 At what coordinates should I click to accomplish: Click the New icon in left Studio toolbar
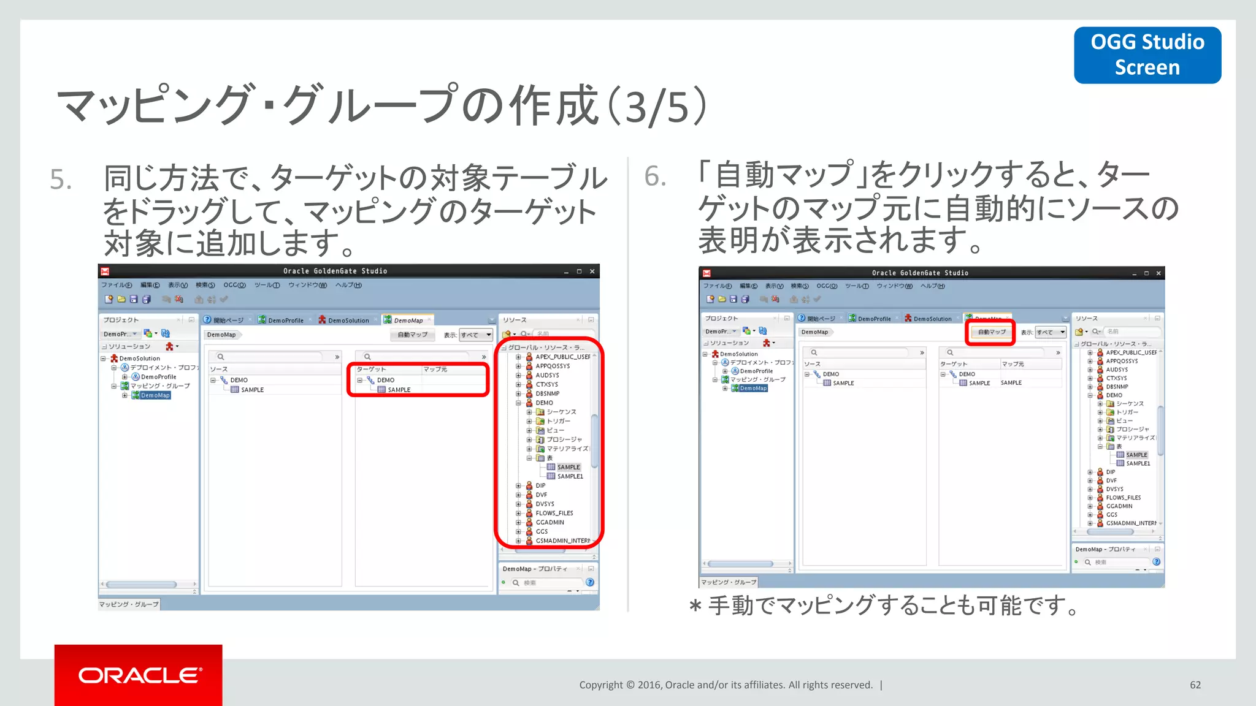(109, 299)
